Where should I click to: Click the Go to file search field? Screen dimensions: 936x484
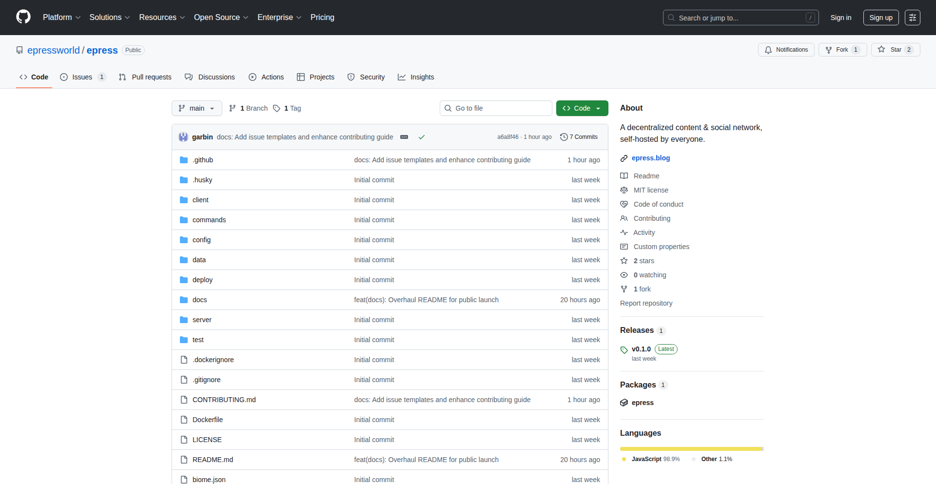pos(496,108)
